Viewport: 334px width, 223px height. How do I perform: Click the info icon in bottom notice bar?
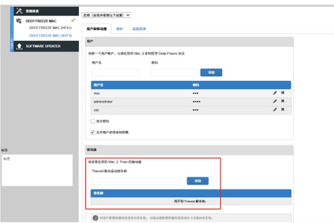pyautogui.click(x=95, y=218)
